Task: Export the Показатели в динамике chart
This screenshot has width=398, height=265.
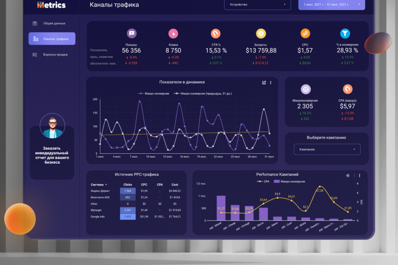Action: click(x=264, y=83)
